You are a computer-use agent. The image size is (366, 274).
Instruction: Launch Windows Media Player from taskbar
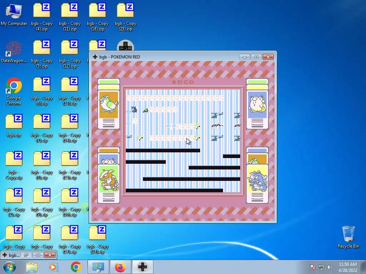click(53, 267)
